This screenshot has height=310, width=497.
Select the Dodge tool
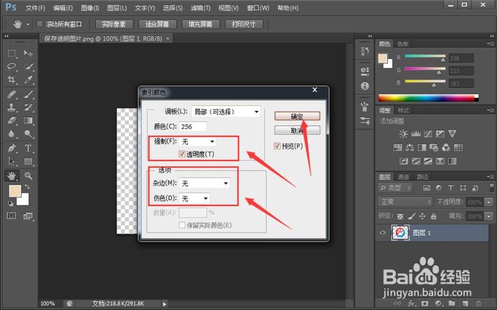(x=29, y=134)
